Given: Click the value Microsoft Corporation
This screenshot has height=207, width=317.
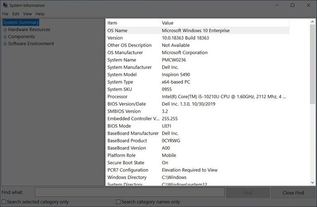Looking at the screenshot, I should (x=185, y=53).
